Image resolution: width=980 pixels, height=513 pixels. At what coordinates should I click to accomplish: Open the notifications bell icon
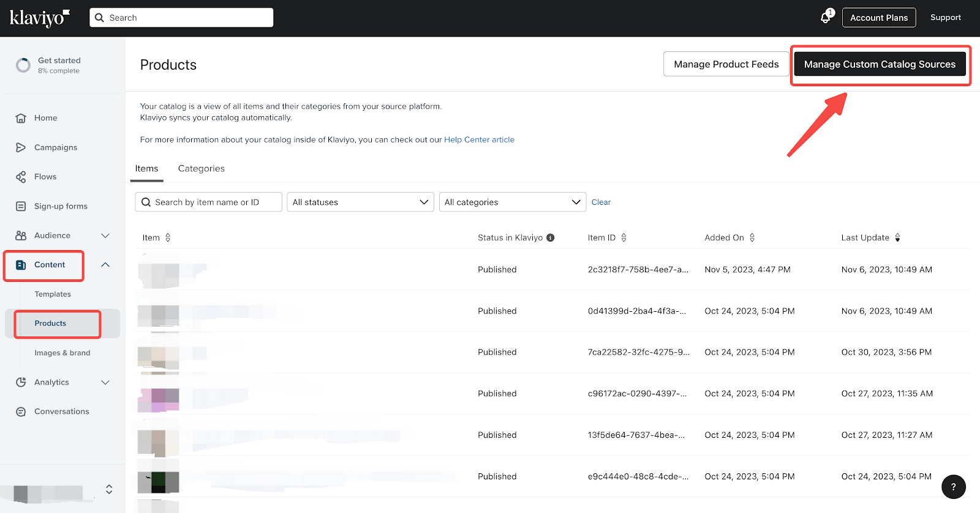point(826,18)
